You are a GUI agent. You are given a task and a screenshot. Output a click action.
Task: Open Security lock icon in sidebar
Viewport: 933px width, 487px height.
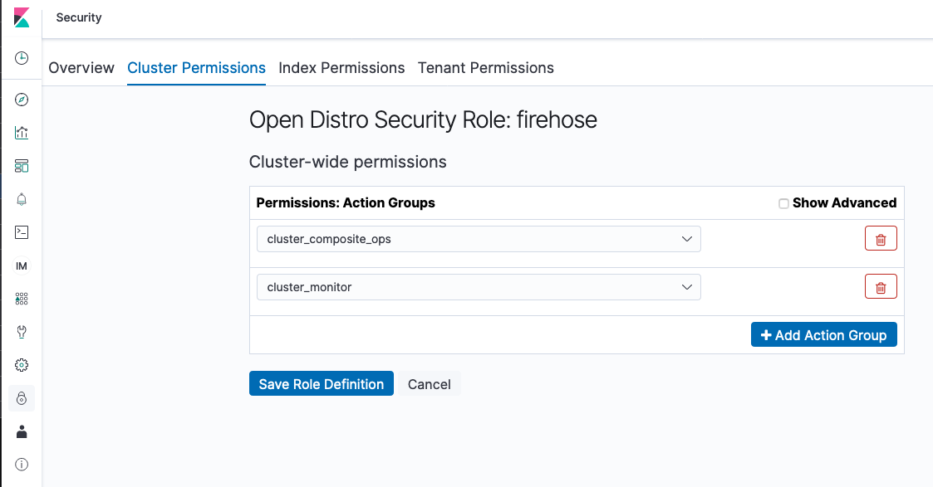coord(22,398)
